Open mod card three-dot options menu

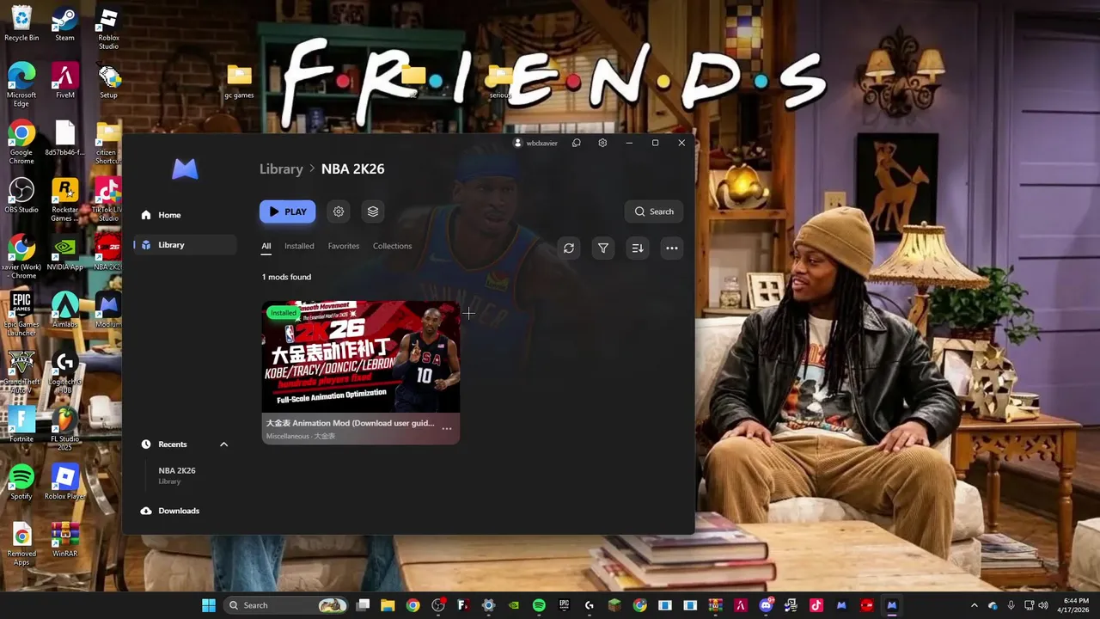coord(447,428)
